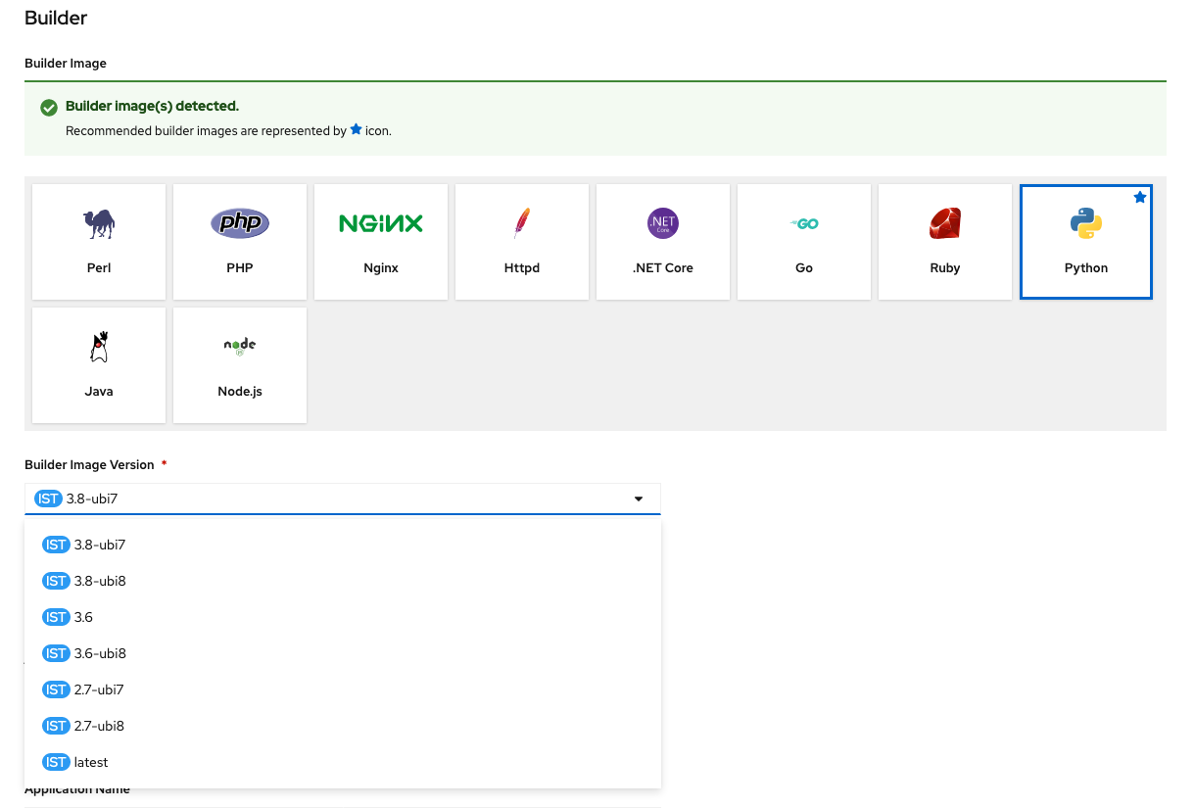Select the Java builder image tile

coord(98,364)
